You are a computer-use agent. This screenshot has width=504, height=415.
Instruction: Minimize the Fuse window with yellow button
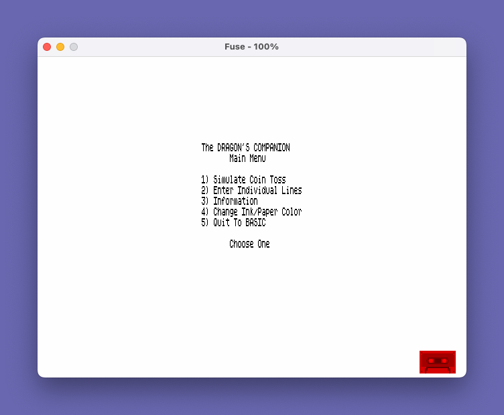pos(60,47)
